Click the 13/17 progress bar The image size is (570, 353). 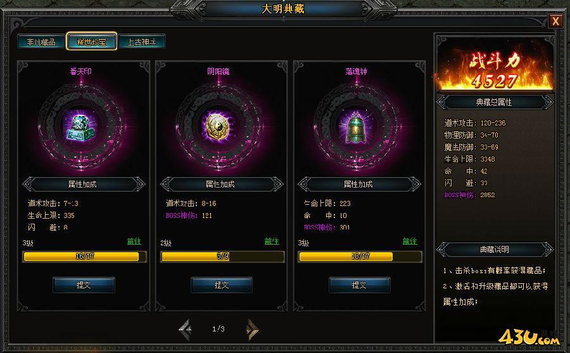point(360,256)
